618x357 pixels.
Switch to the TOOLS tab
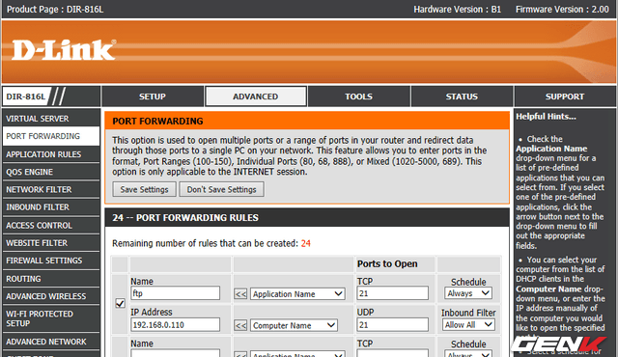[x=358, y=96]
